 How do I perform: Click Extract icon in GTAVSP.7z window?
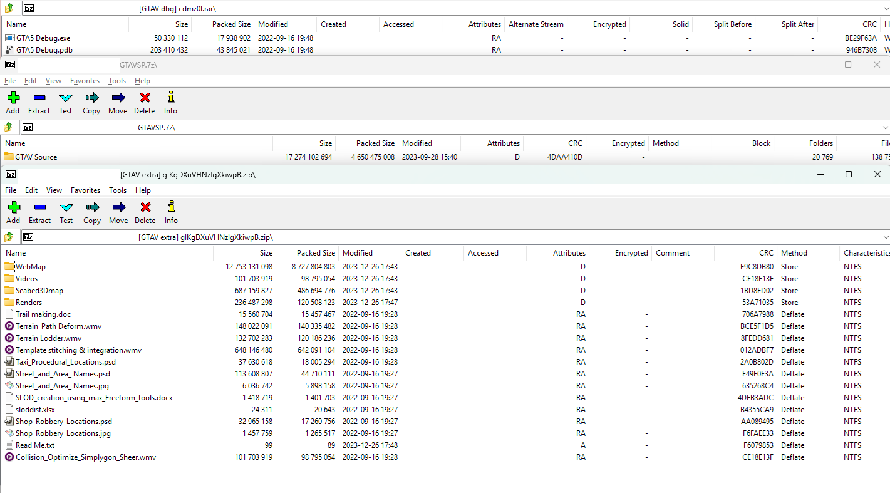coord(39,98)
